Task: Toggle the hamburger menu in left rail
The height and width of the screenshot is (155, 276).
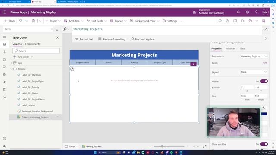Action: coord(4,37)
